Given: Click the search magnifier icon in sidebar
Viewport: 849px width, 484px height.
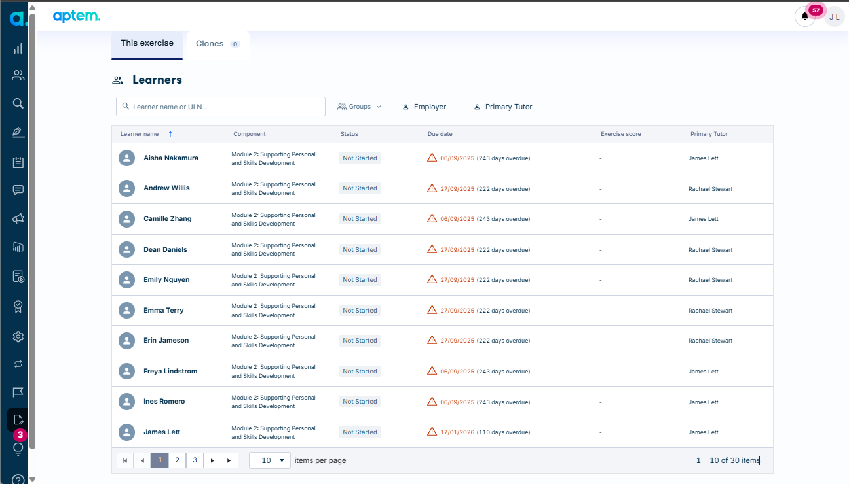Looking at the screenshot, I should click(x=18, y=103).
